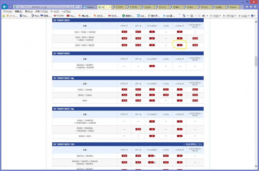The width and height of the screenshot is (259, 171).
Task: Open the ヘルプ(H) menu
Action: [66, 11]
